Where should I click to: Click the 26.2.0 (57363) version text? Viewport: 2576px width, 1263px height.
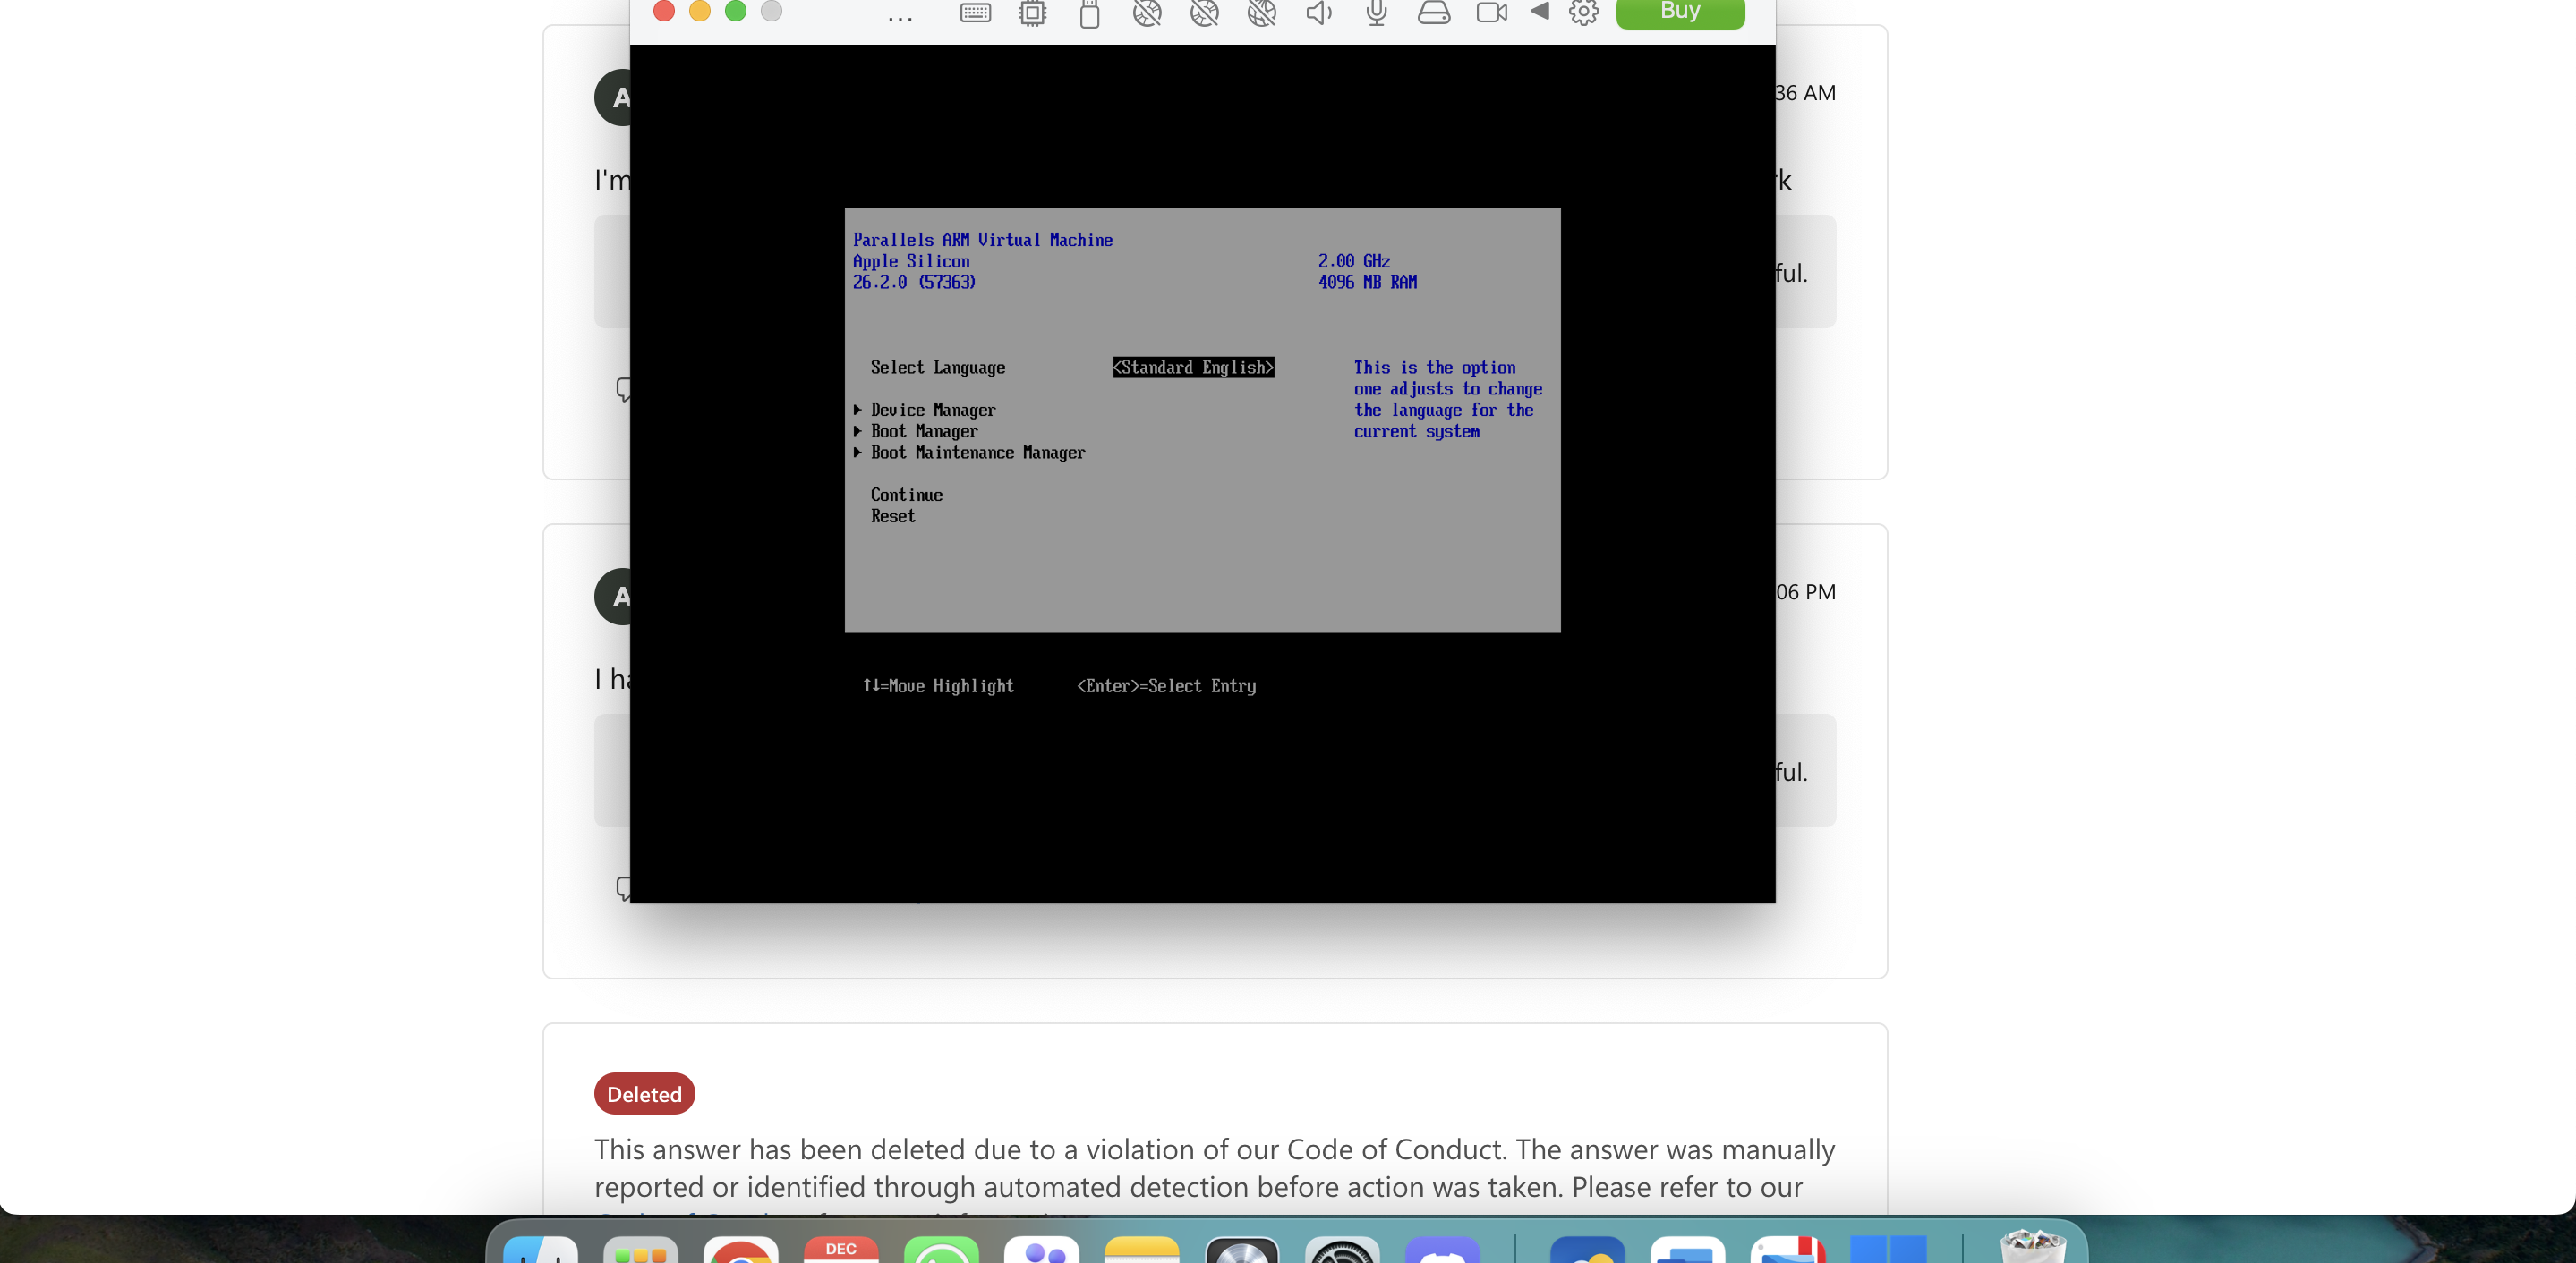point(913,283)
